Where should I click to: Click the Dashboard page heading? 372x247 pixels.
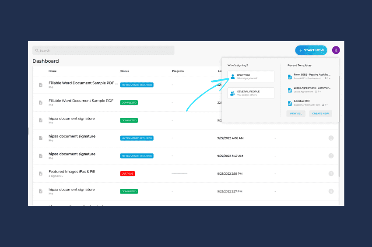click(x=46, y=61)
